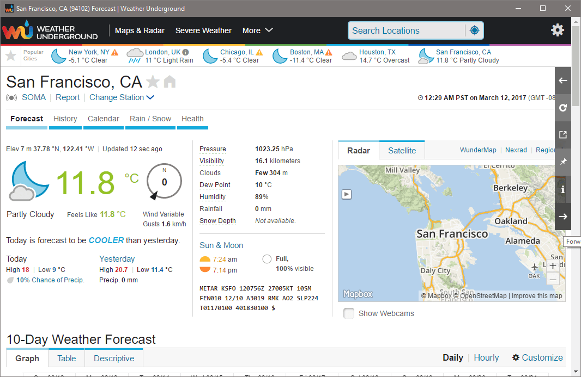Select the Radar map tab
The height and width of the screenshot is (377, 581).
358,151
